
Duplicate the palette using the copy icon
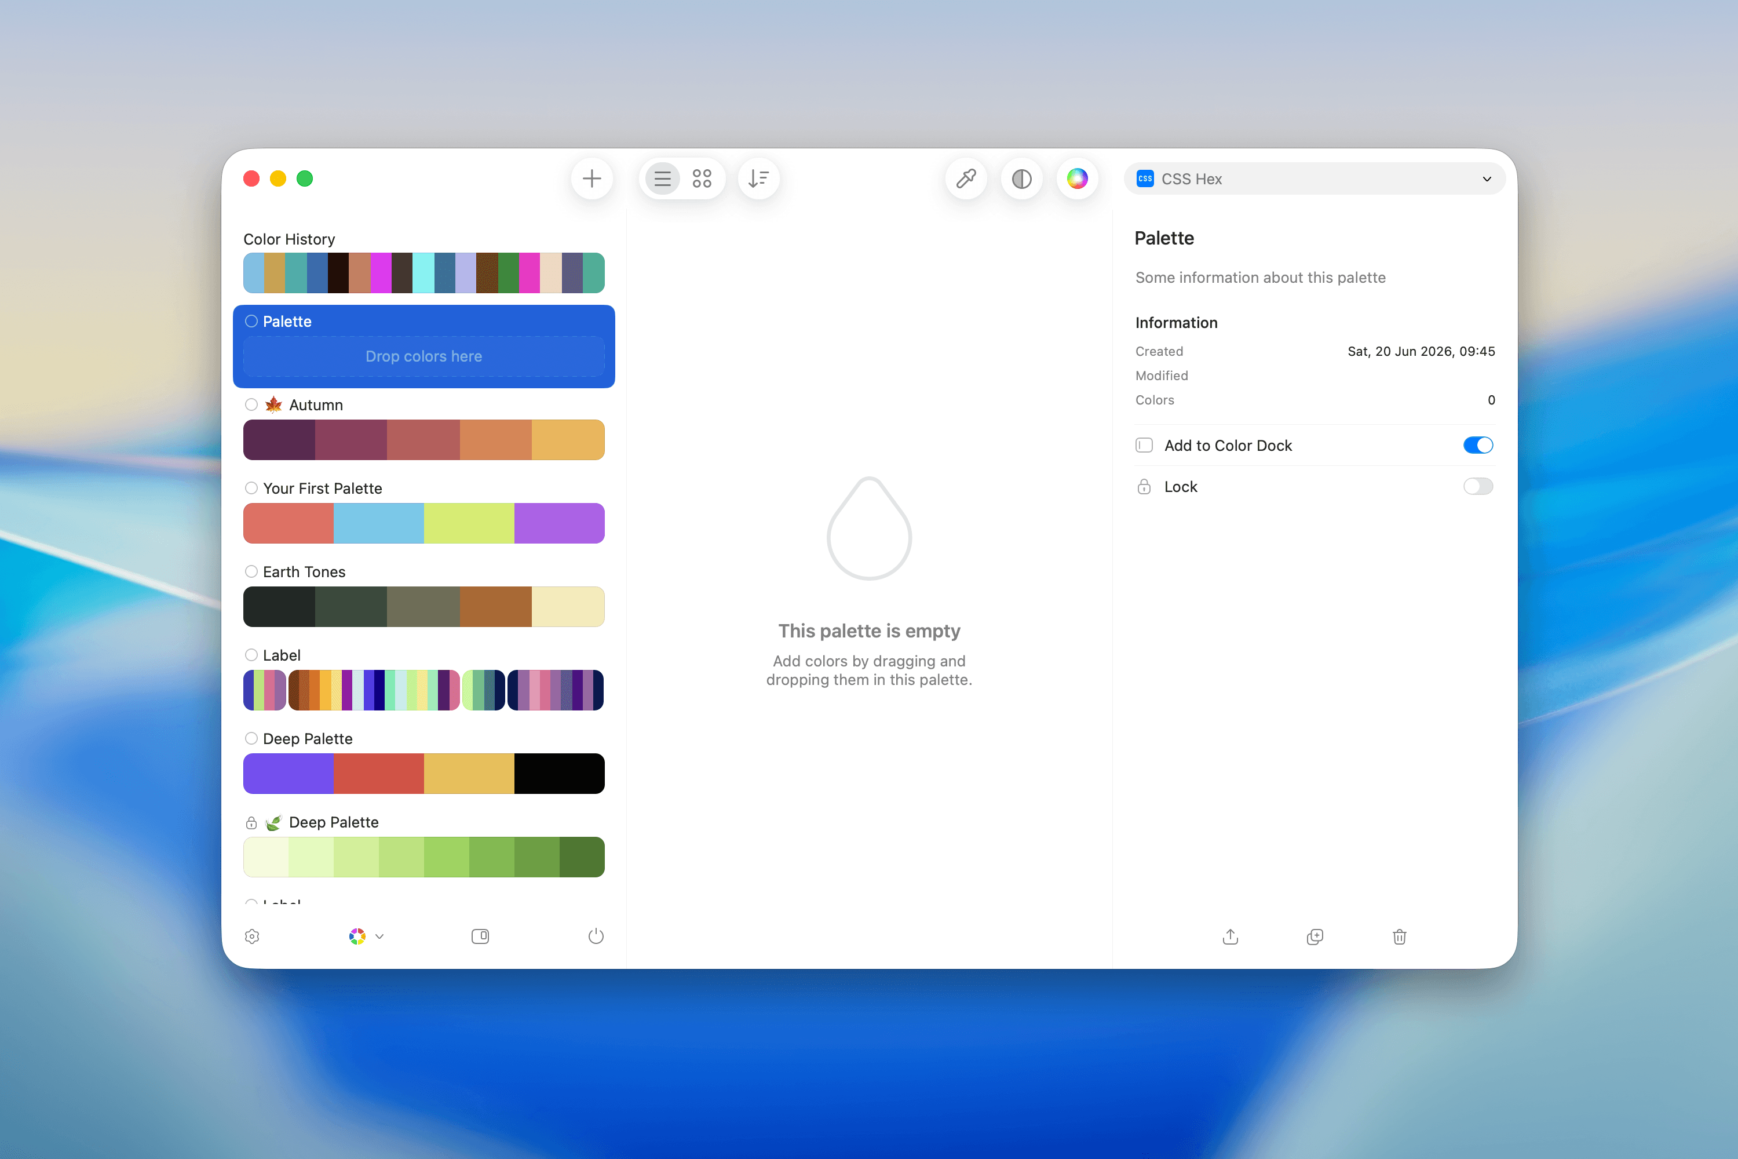pyautogui.click(x=1315, y=936)
